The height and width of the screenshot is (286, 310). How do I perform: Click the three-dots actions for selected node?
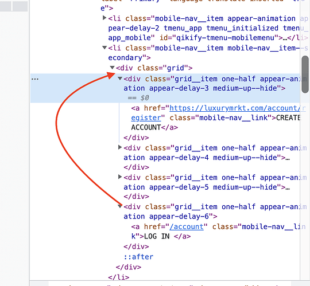tap(35, 79)
